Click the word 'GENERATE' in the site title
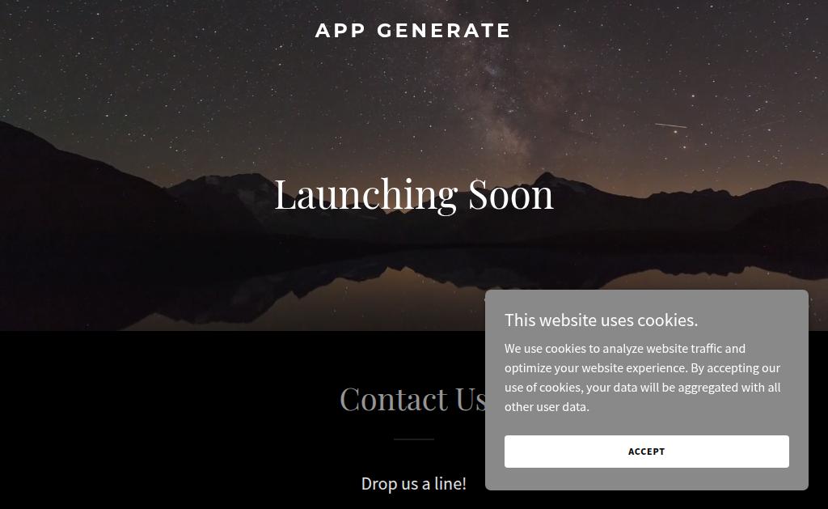 [x=444, y=30]
